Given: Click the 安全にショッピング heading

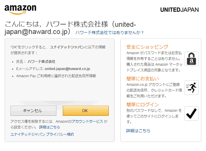Looking at the screenshot, I should tap(147, 47).
